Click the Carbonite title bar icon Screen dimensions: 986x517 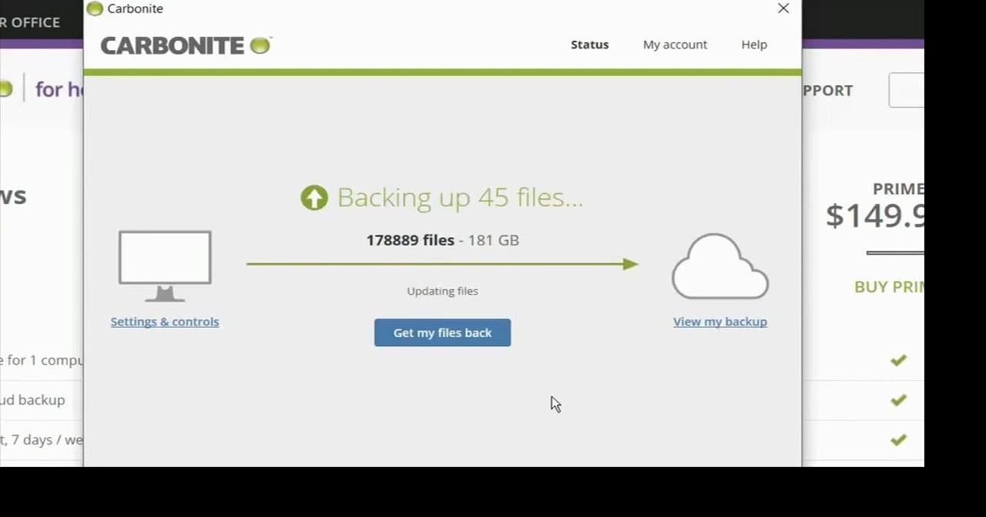94,8
